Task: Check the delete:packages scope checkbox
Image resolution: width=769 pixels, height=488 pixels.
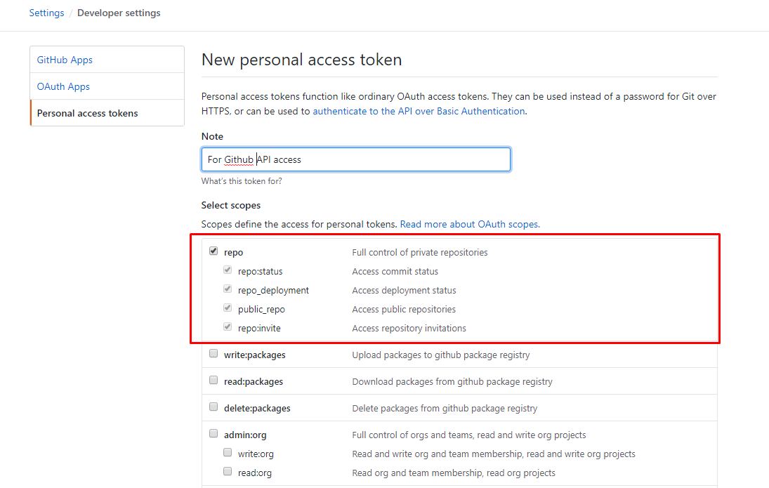Action: click(213, 407)
